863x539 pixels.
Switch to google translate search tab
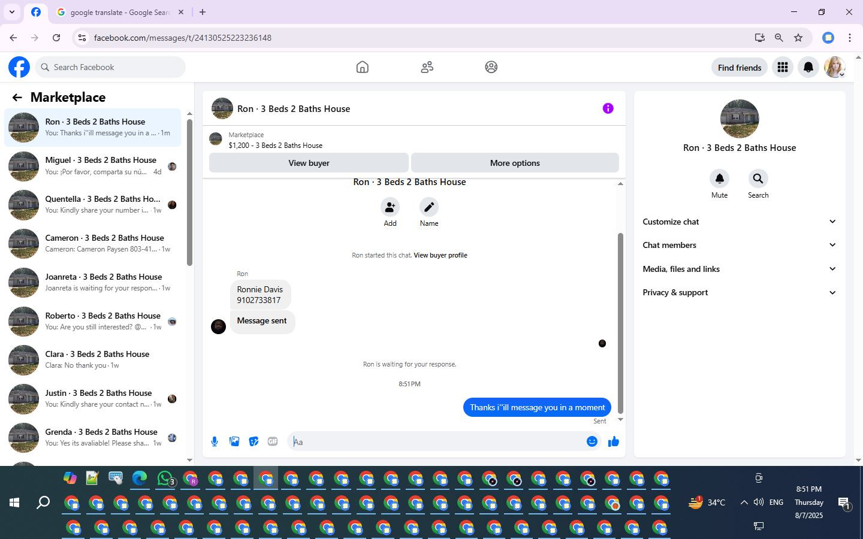click(120, 12)
